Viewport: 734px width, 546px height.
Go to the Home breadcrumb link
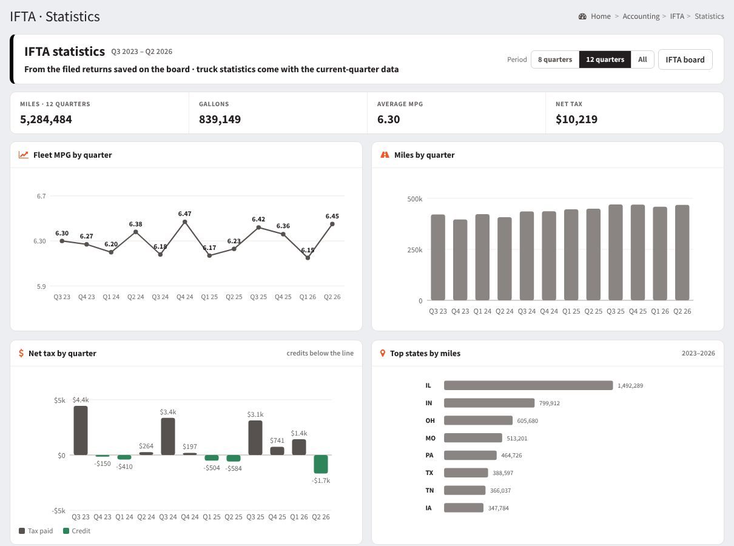pyautogui.click(x=601, y=16)
